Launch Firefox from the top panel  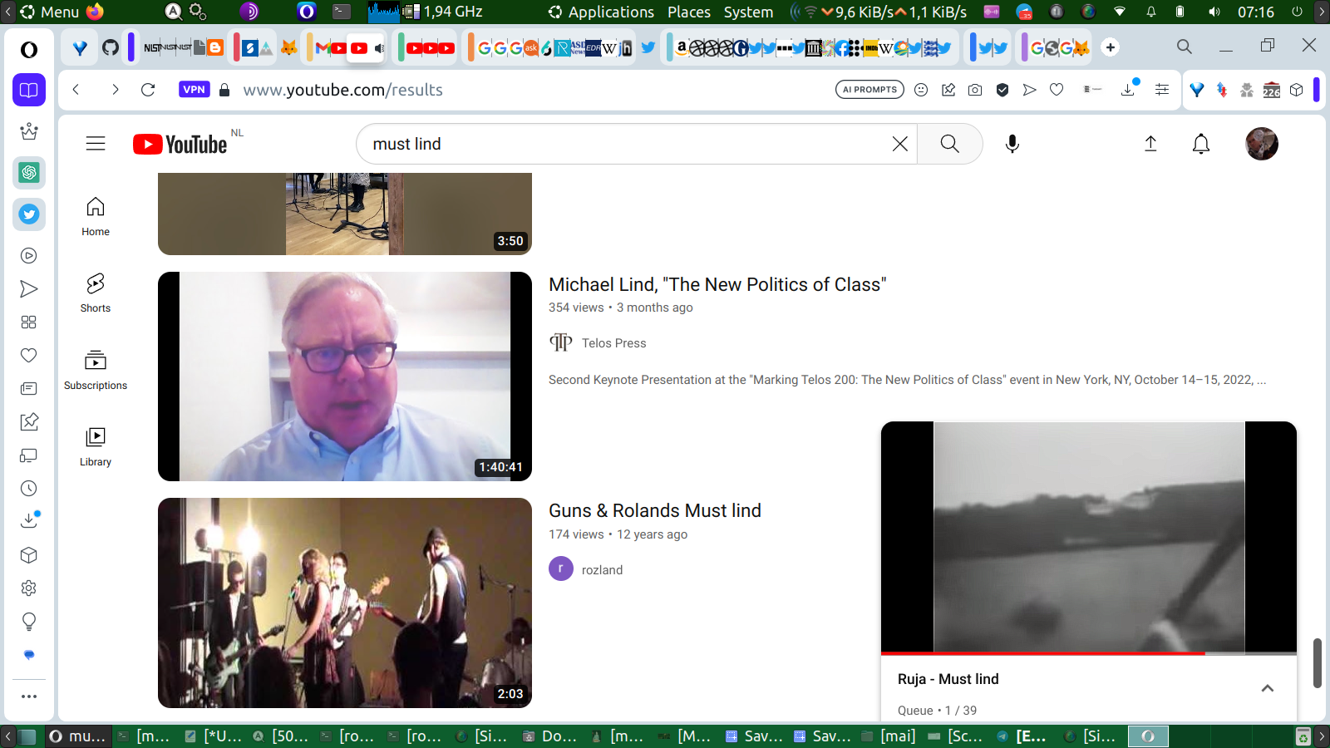95,12
